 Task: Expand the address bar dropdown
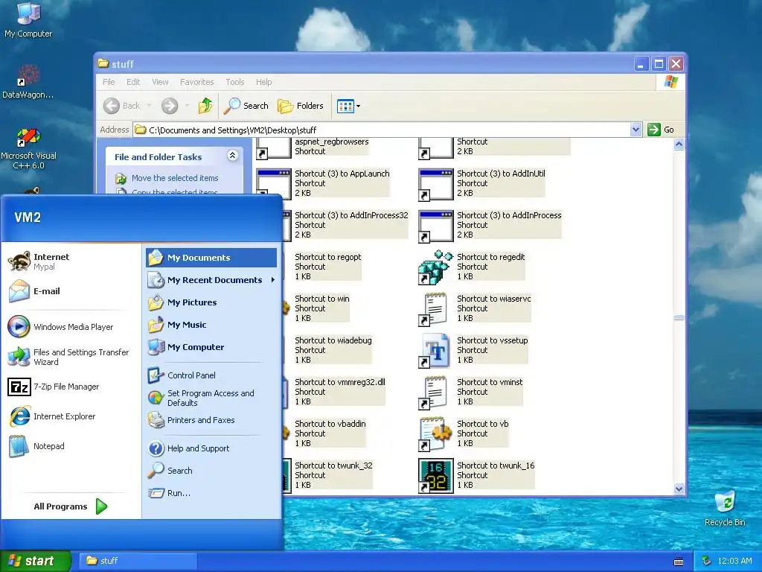click(x=635, y=130)
